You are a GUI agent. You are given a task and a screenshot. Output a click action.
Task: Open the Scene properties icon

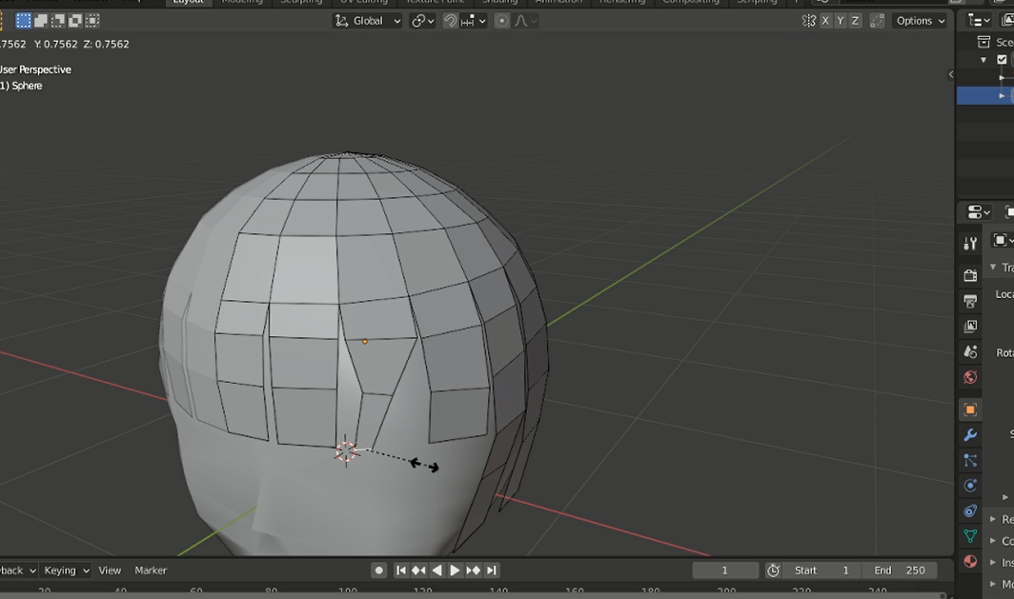[x=970, y=351]
